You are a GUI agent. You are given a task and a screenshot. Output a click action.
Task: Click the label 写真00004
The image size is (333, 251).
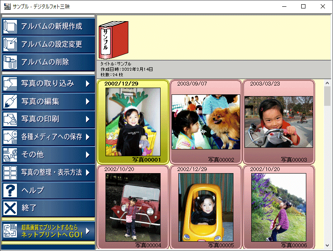point(148,245)
